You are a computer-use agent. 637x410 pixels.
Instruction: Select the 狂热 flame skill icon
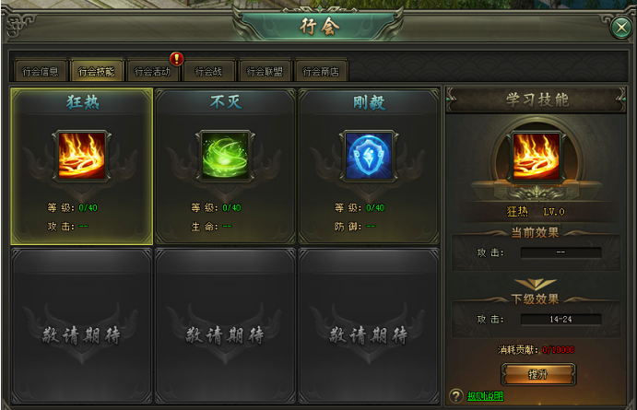(82, 156)
